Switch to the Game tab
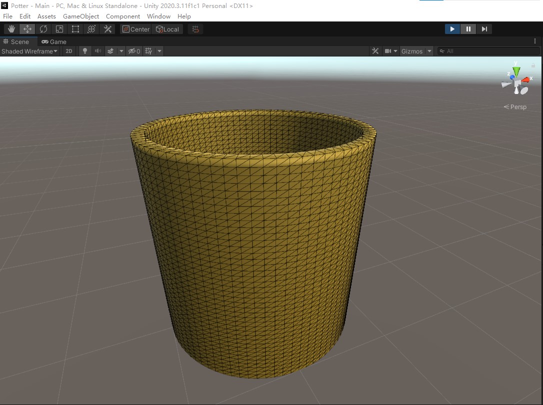This screenshot has width=543, height=405. click(54, 41)
